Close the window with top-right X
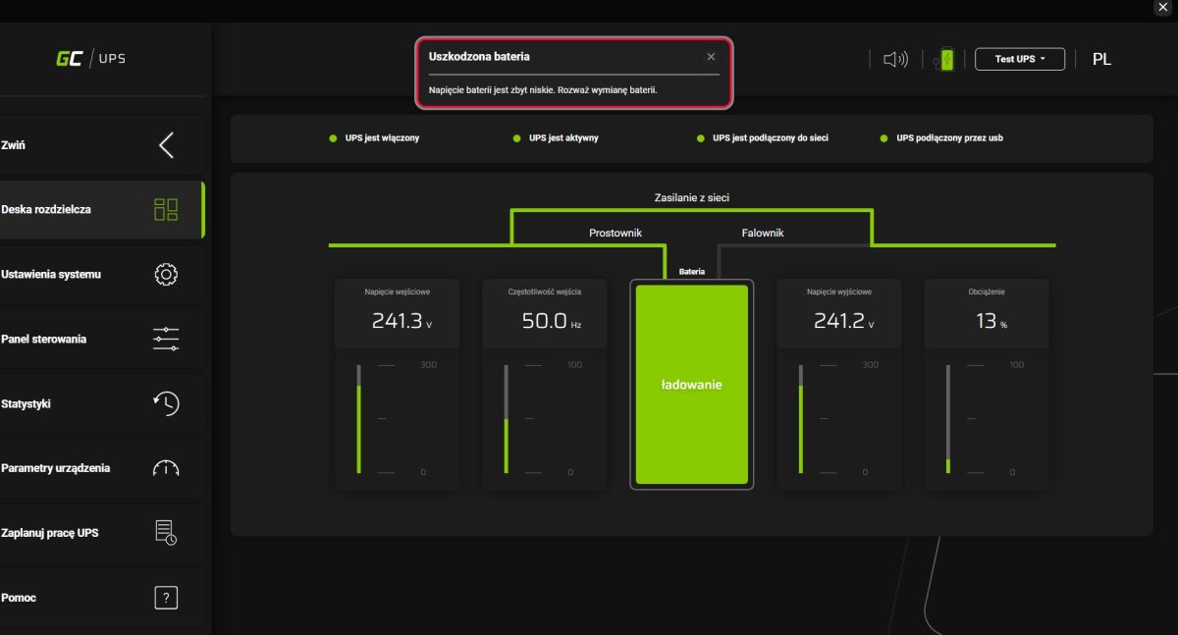 [x=1163, y=7]
